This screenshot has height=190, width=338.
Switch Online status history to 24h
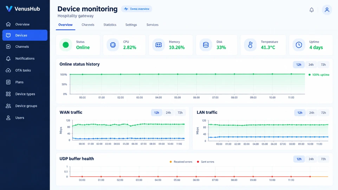click(311, 65)
